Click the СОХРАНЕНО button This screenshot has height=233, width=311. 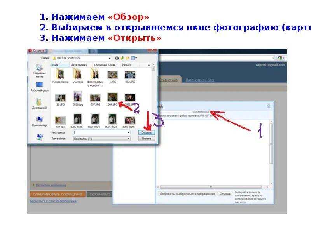(99, 194)
